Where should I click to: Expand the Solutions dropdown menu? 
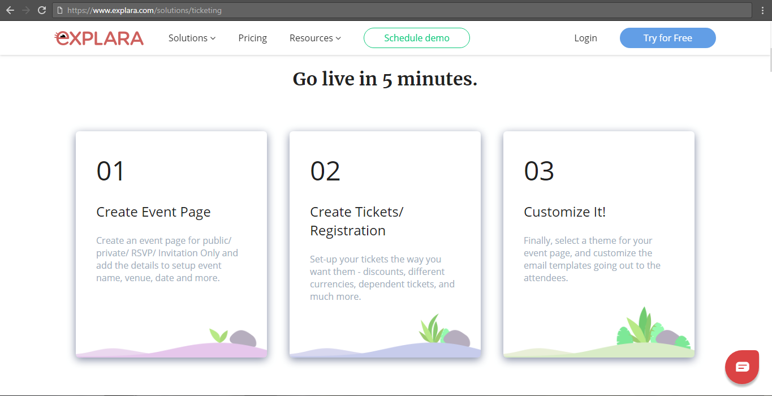click(192, 38)
